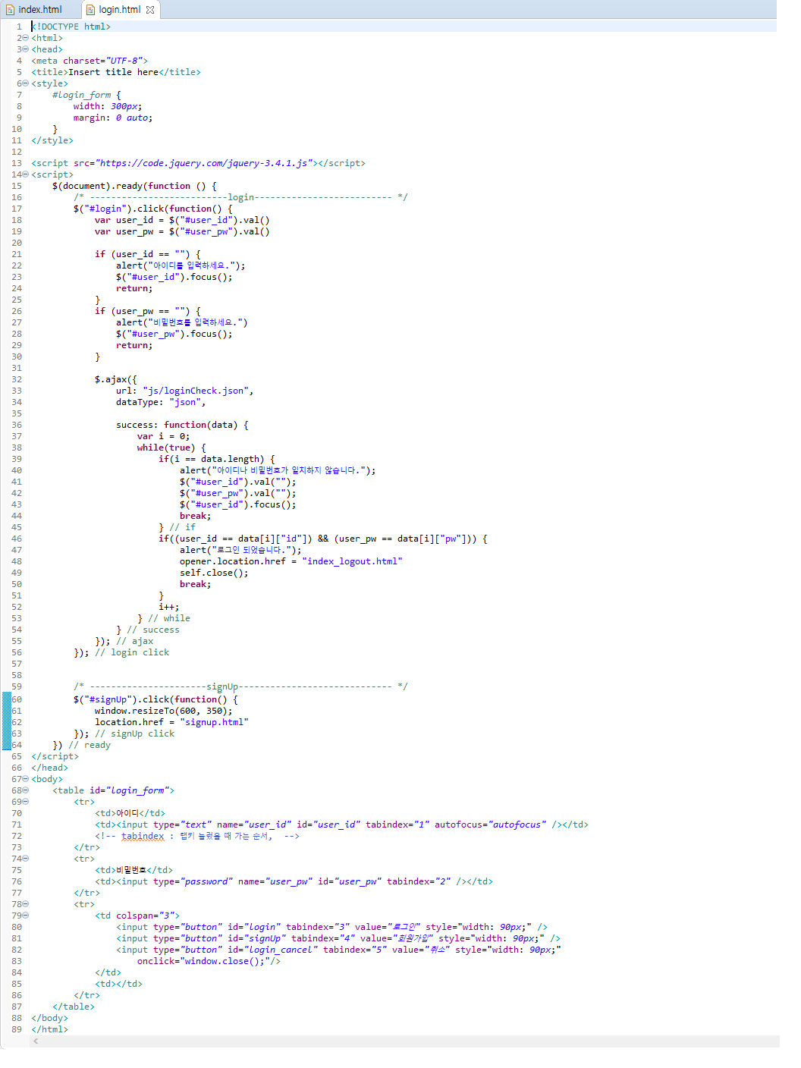The image size is (801, 1068).
Task: Click the file icon on the index.html tab
Action: [x=10, y=10]
